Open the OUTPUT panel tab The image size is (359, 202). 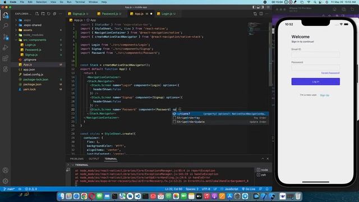(94, 159)
